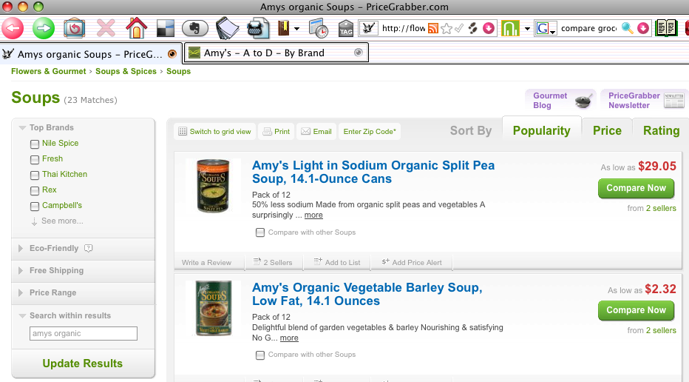689x382 pixels.
Task: Switch to Amy's A to D tab
Action: coord(276,53)
